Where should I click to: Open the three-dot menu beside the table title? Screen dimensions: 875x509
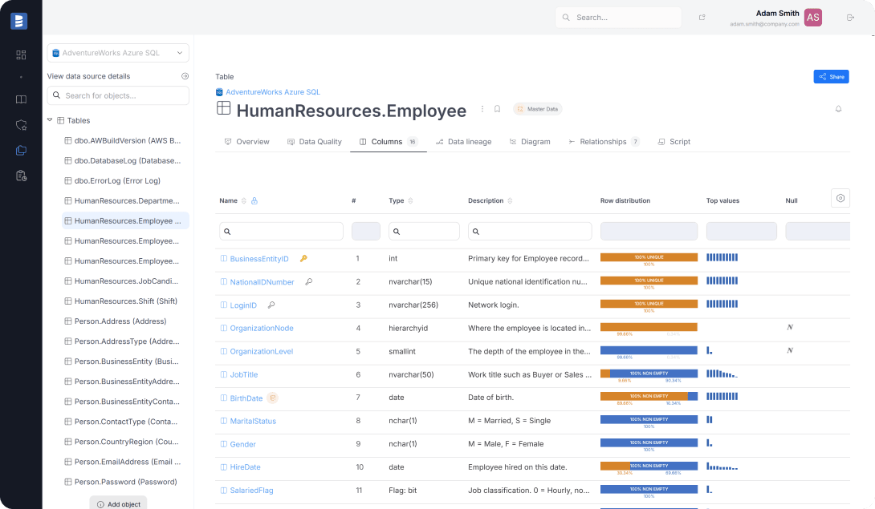point(482,109)
